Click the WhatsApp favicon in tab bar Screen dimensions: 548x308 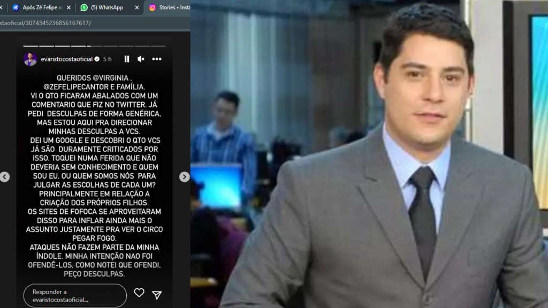tap(84, 7)
